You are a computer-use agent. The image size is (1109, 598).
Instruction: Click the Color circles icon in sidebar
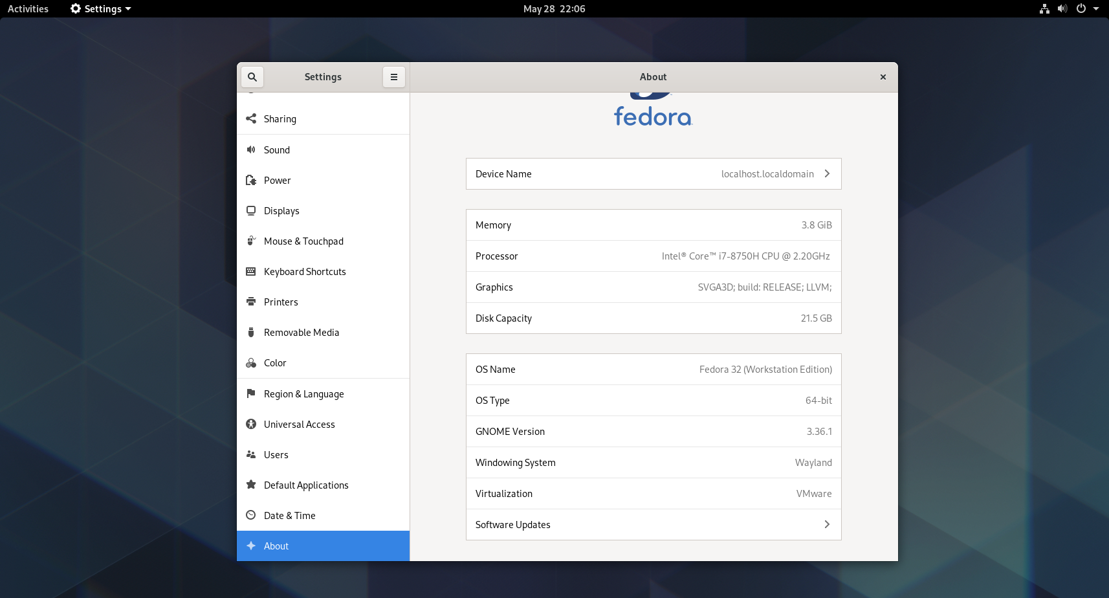pos(251,362)
